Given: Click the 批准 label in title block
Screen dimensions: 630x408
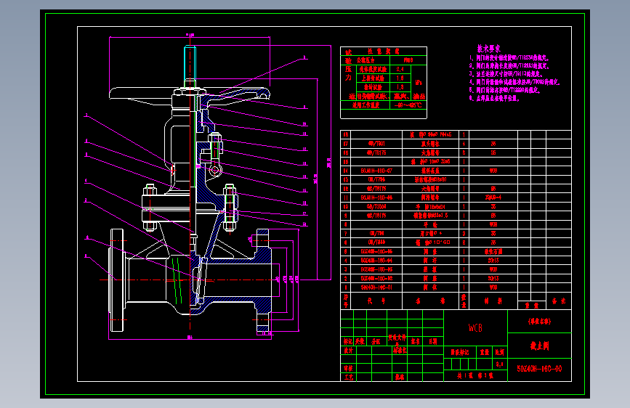Looking at the screenshot, I should pos(400,377).
